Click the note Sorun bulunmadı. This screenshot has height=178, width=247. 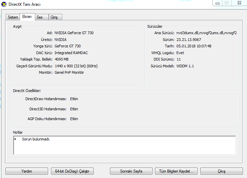point(36,139)
